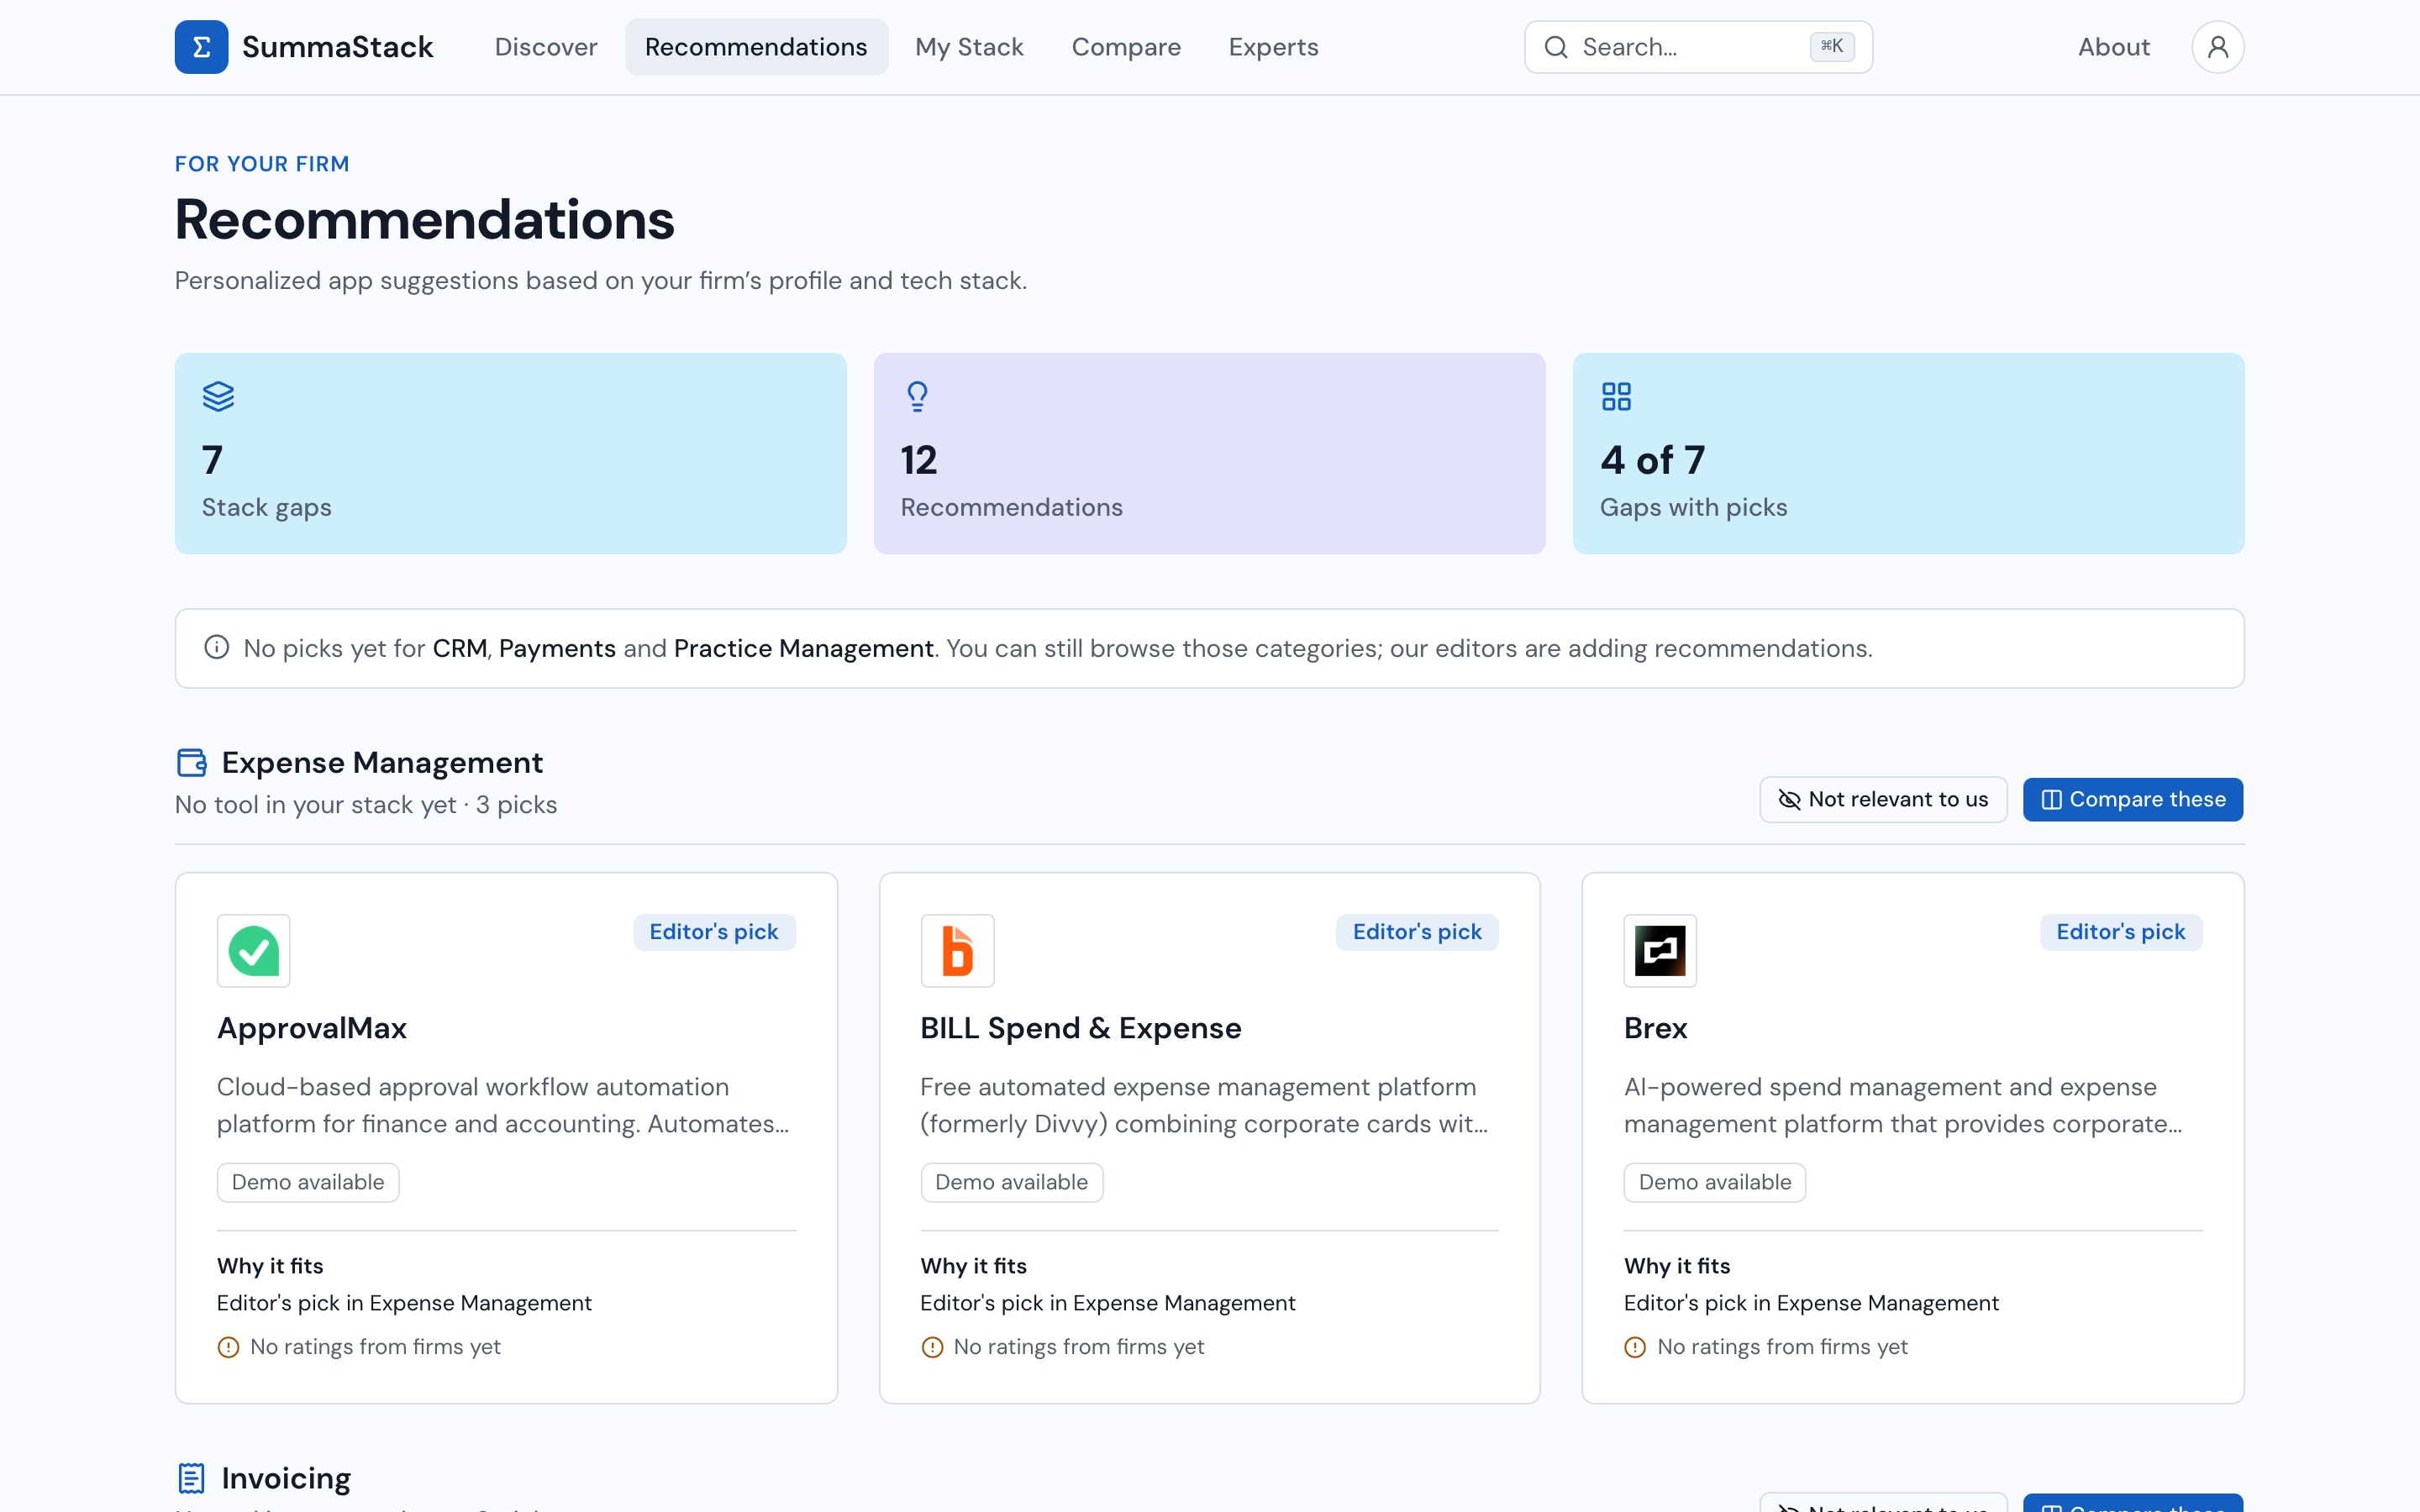Click the lightbulb icon in Recommendations card
Viewport: 2420px width, 1512px height.
(x=917, y=396)
